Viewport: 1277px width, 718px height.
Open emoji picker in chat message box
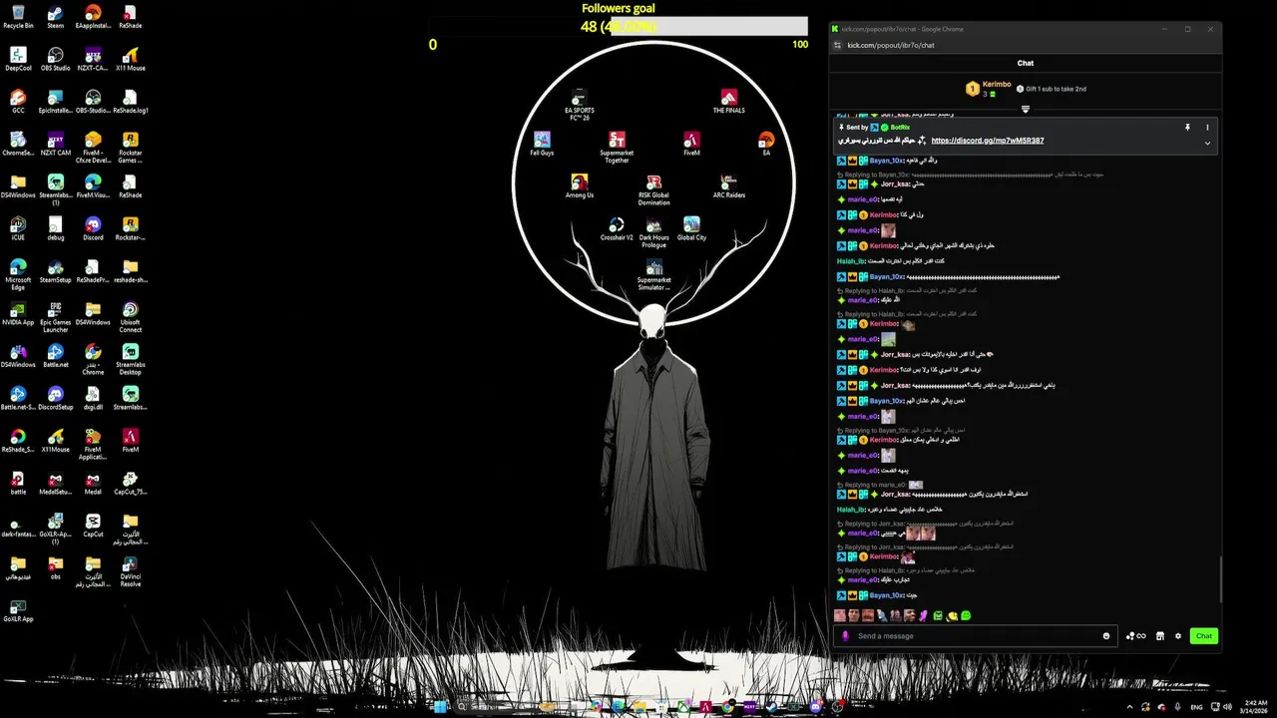point(1106,636)
